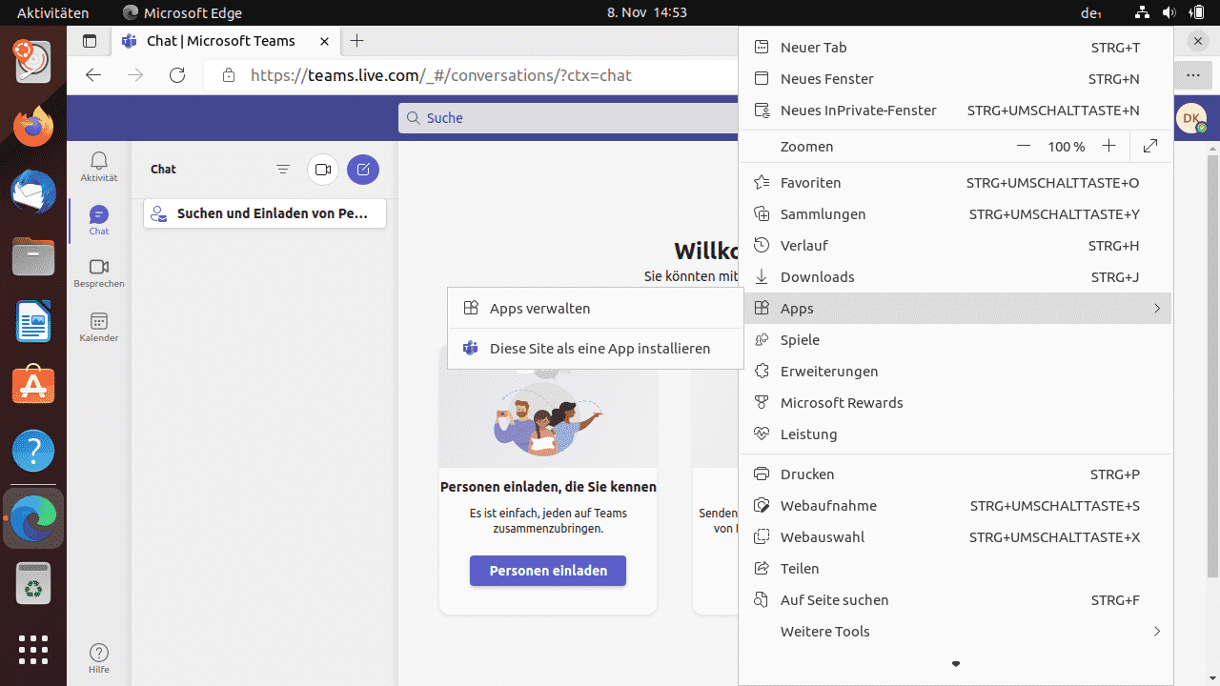
Task: Reload the page in Edge
Action: pos(177,75)
